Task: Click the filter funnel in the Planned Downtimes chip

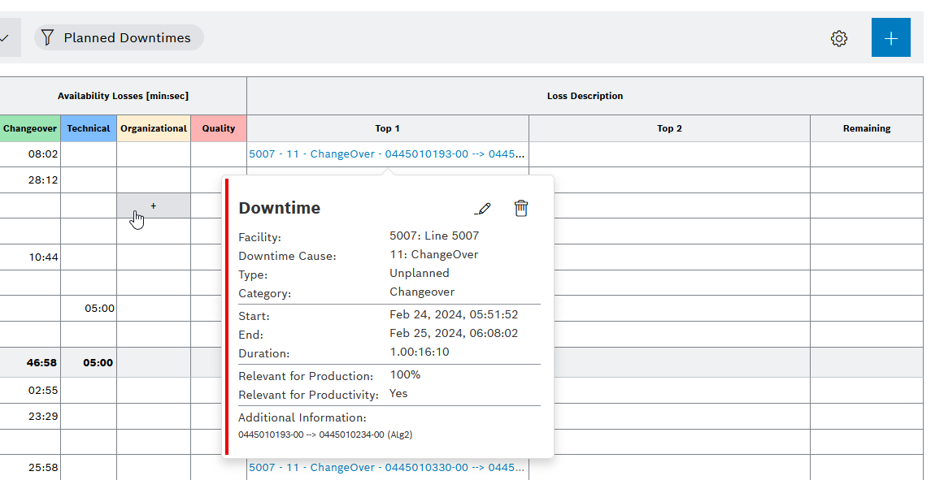Action: [x=47, y=37]
